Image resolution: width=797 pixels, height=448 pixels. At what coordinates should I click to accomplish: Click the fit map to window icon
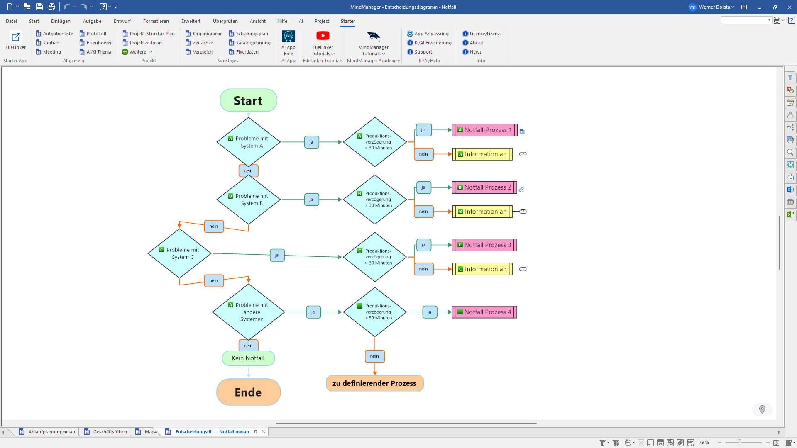click(x=776, y=443)
